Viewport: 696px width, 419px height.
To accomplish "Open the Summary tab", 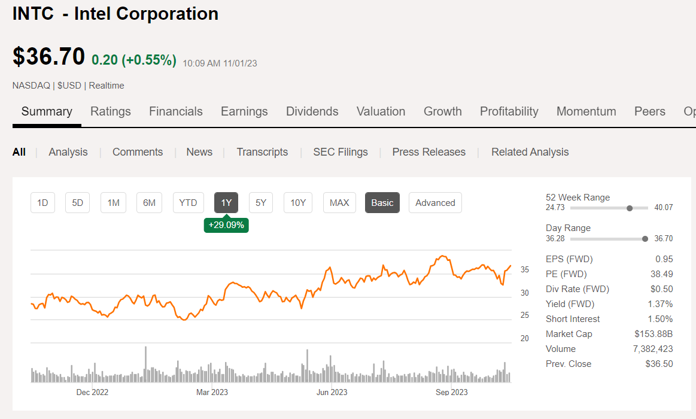I will pos(47,111).
